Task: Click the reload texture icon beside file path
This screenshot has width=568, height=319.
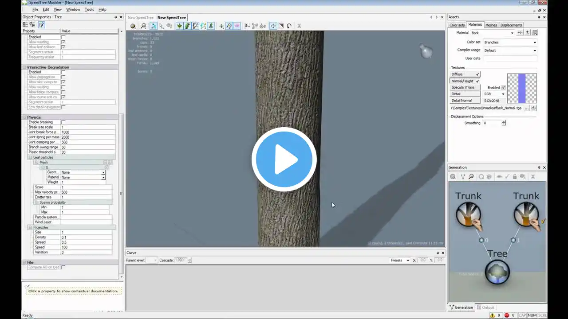Action: pos(533,108)
